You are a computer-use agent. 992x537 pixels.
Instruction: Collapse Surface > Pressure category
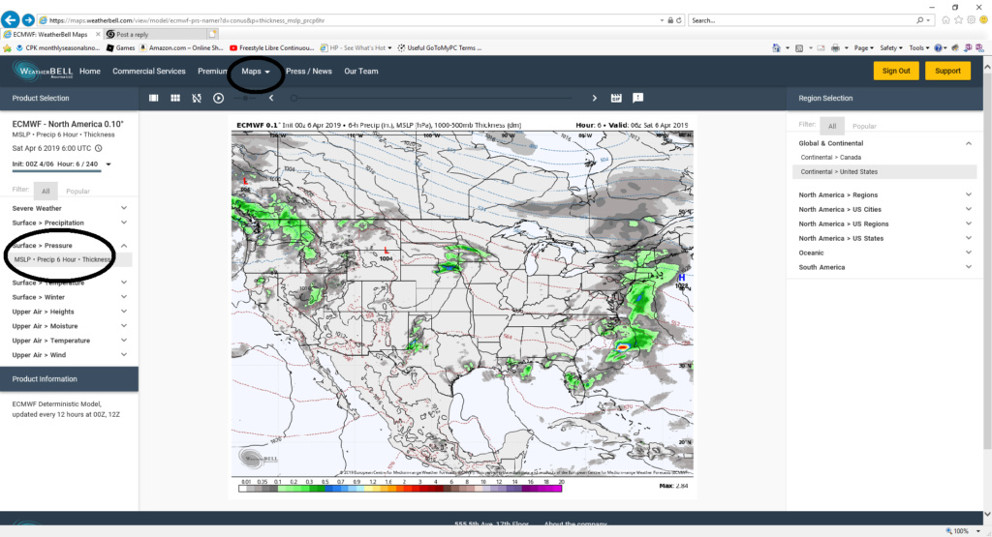pos(70,245)
